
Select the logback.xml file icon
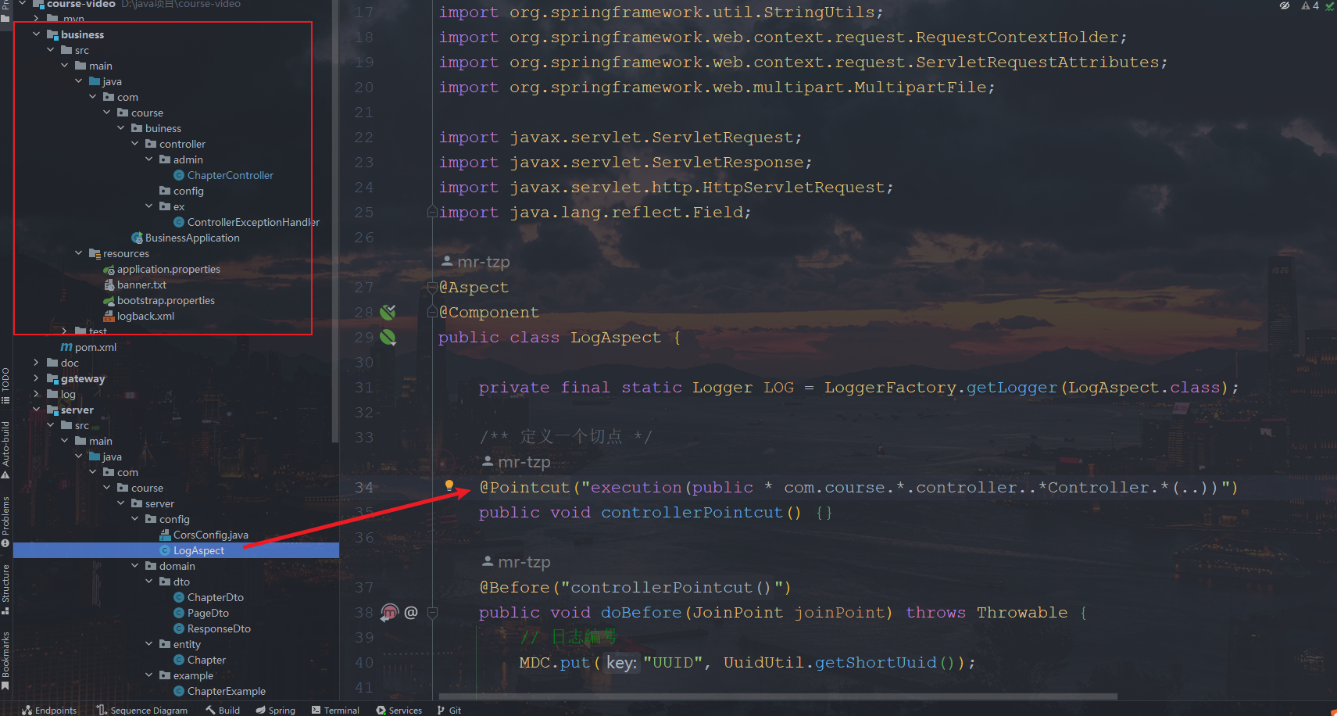pos(109,317)
